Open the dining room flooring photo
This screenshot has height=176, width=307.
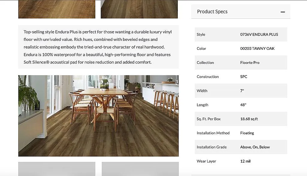point(98,116)
